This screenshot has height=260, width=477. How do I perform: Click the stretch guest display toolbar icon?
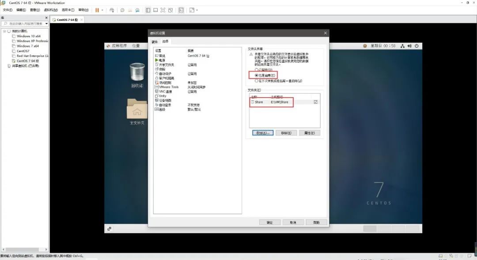pos(192,10)
